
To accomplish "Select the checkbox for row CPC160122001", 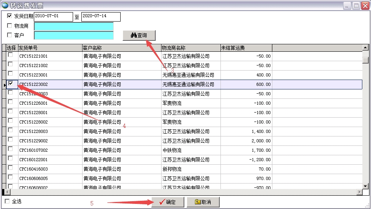I will coord(10,158).
